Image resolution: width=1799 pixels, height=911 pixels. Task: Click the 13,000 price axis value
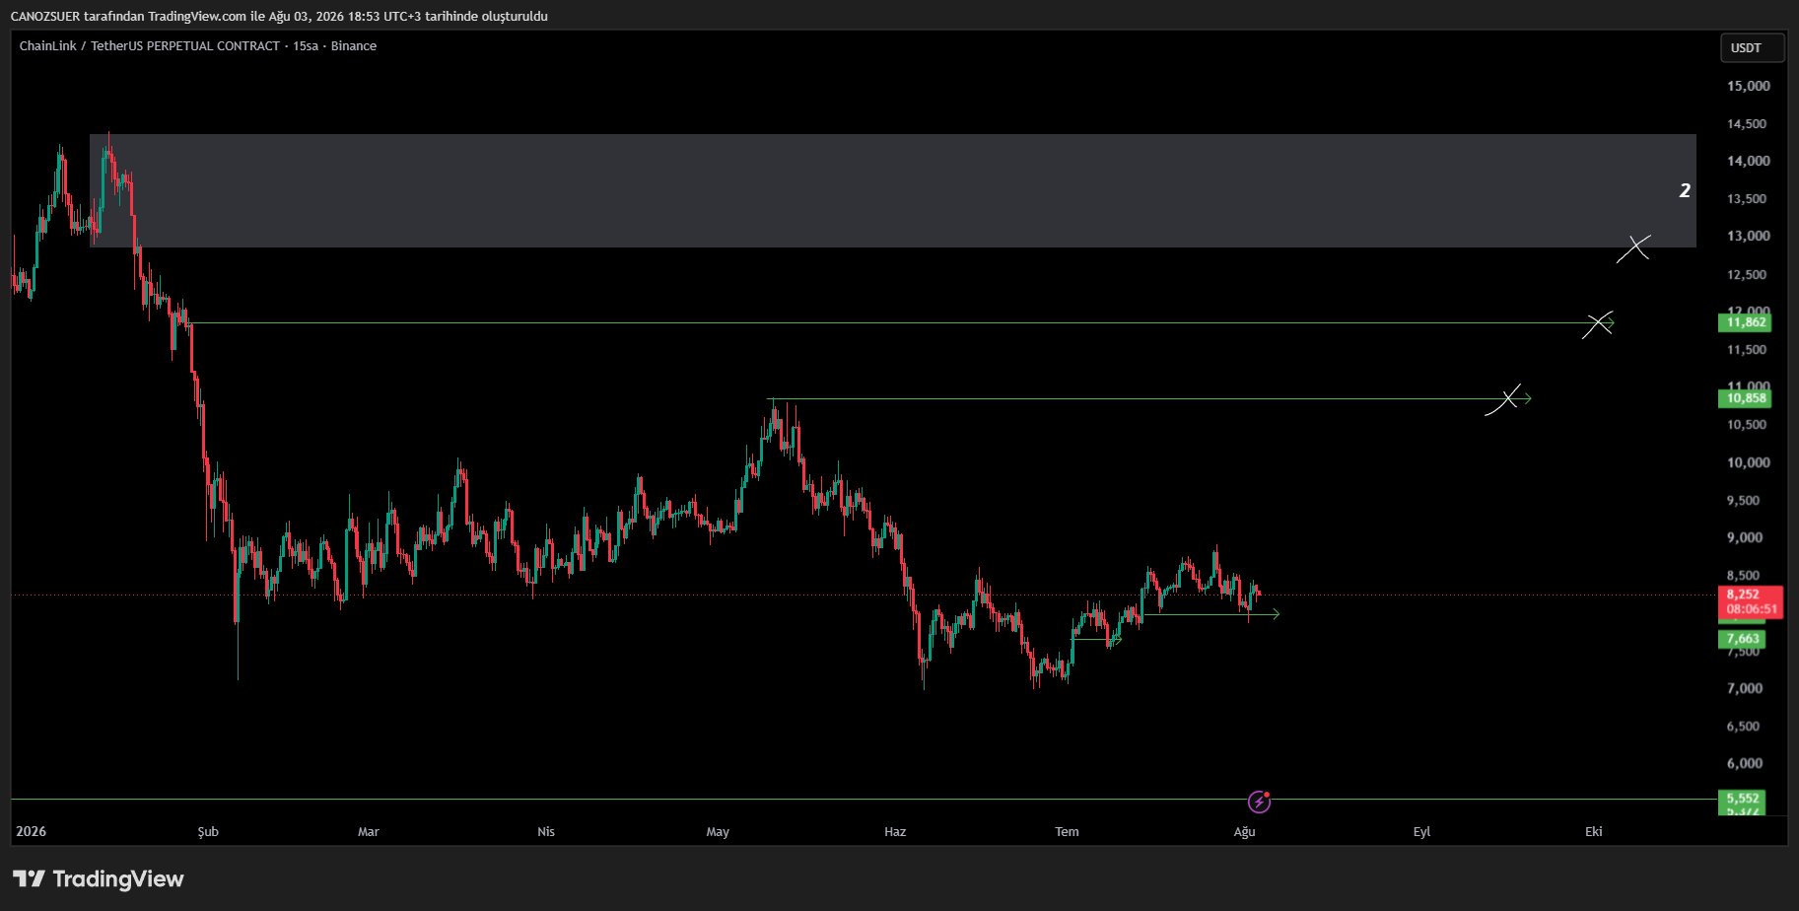click(1748, 236)
